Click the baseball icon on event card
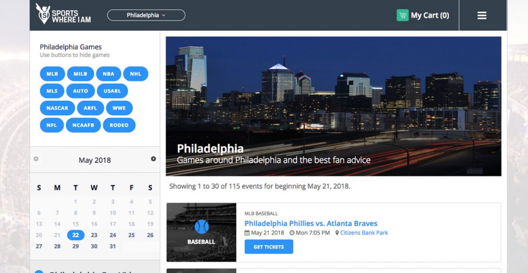Image resolution: width=528 pixels, height=273 pixels. click(202, 227)
